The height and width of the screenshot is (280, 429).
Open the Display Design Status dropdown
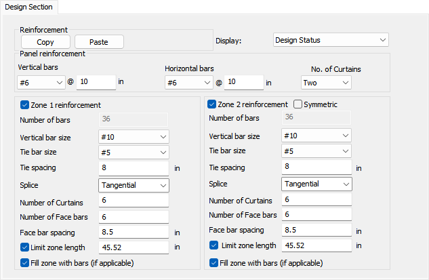pos(331,40)
